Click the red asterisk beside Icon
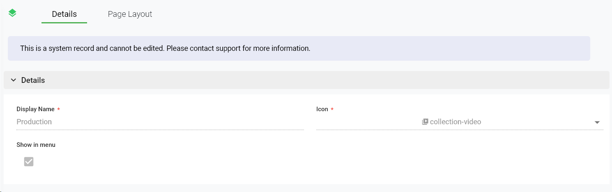 [x=332, y=109]
